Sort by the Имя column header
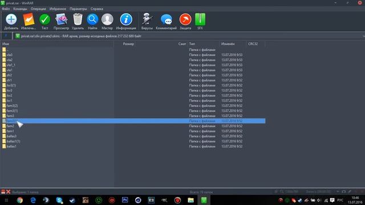Viewport: 365px width, 205px height. [57, 44]
